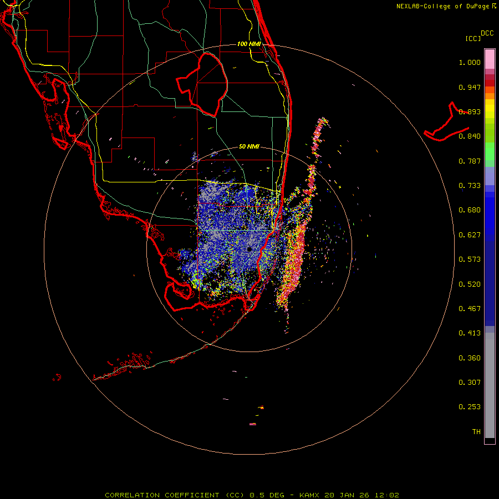Select the [CC] units label
Screen dimensions: 499x499
[x=473, y=38]
